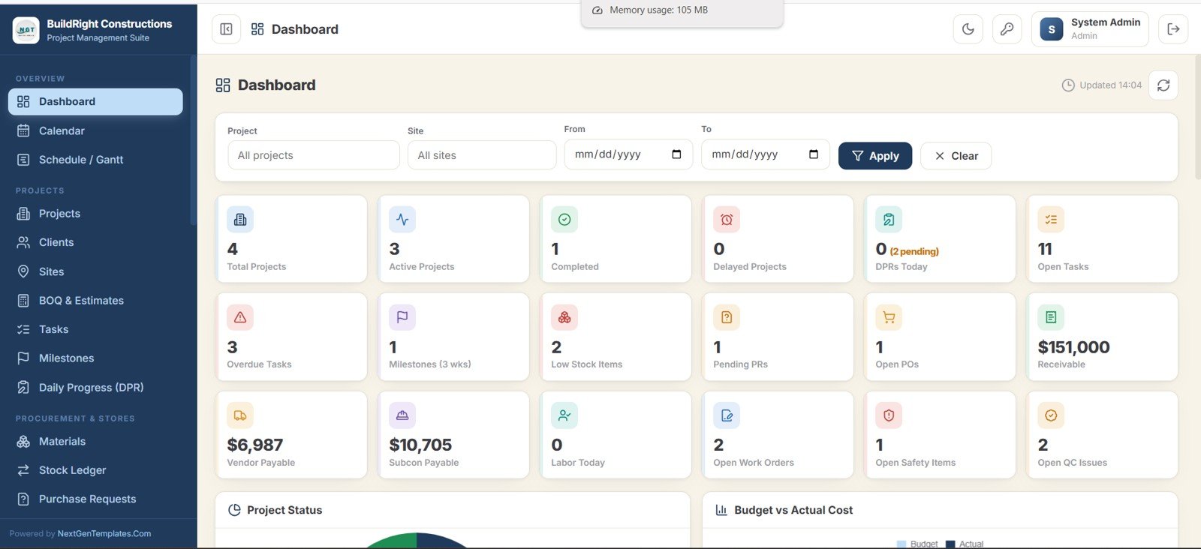This screenshot has height=549, width=1201.
Task: Open the From date calendar picker icon
Action: pos(676,154)
